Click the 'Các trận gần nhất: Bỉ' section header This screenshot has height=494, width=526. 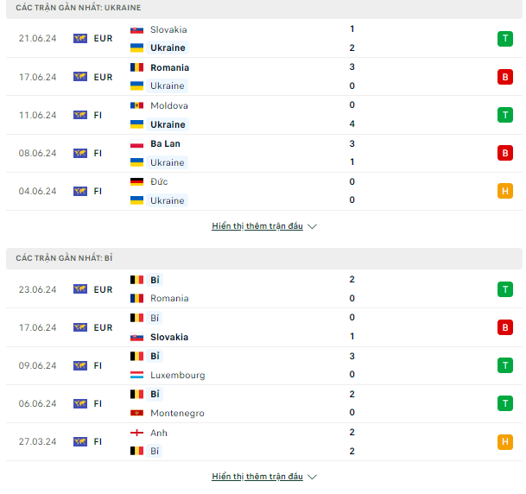point(264,258)
